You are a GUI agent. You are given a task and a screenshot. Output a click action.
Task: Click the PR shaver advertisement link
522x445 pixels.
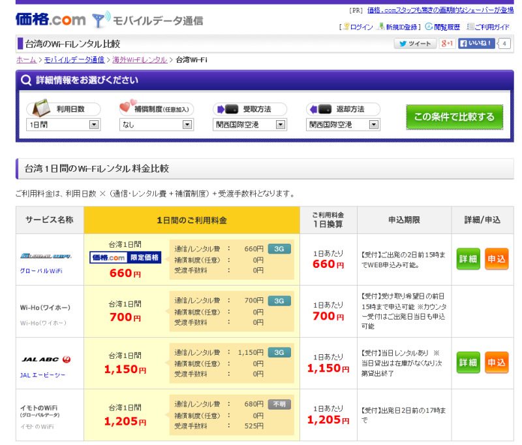[440, 10]
